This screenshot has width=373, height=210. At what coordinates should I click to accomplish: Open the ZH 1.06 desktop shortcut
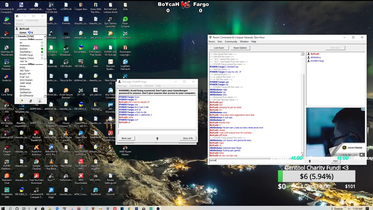(x=81, y=92)
